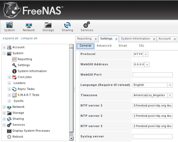The height and width of the screenshot is (142, 178).
Task: Expand the Storage tree node
Action: 4,113
